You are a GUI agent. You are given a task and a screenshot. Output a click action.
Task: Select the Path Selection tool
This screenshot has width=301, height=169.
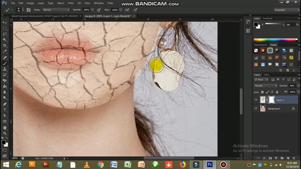pos(5,115)
